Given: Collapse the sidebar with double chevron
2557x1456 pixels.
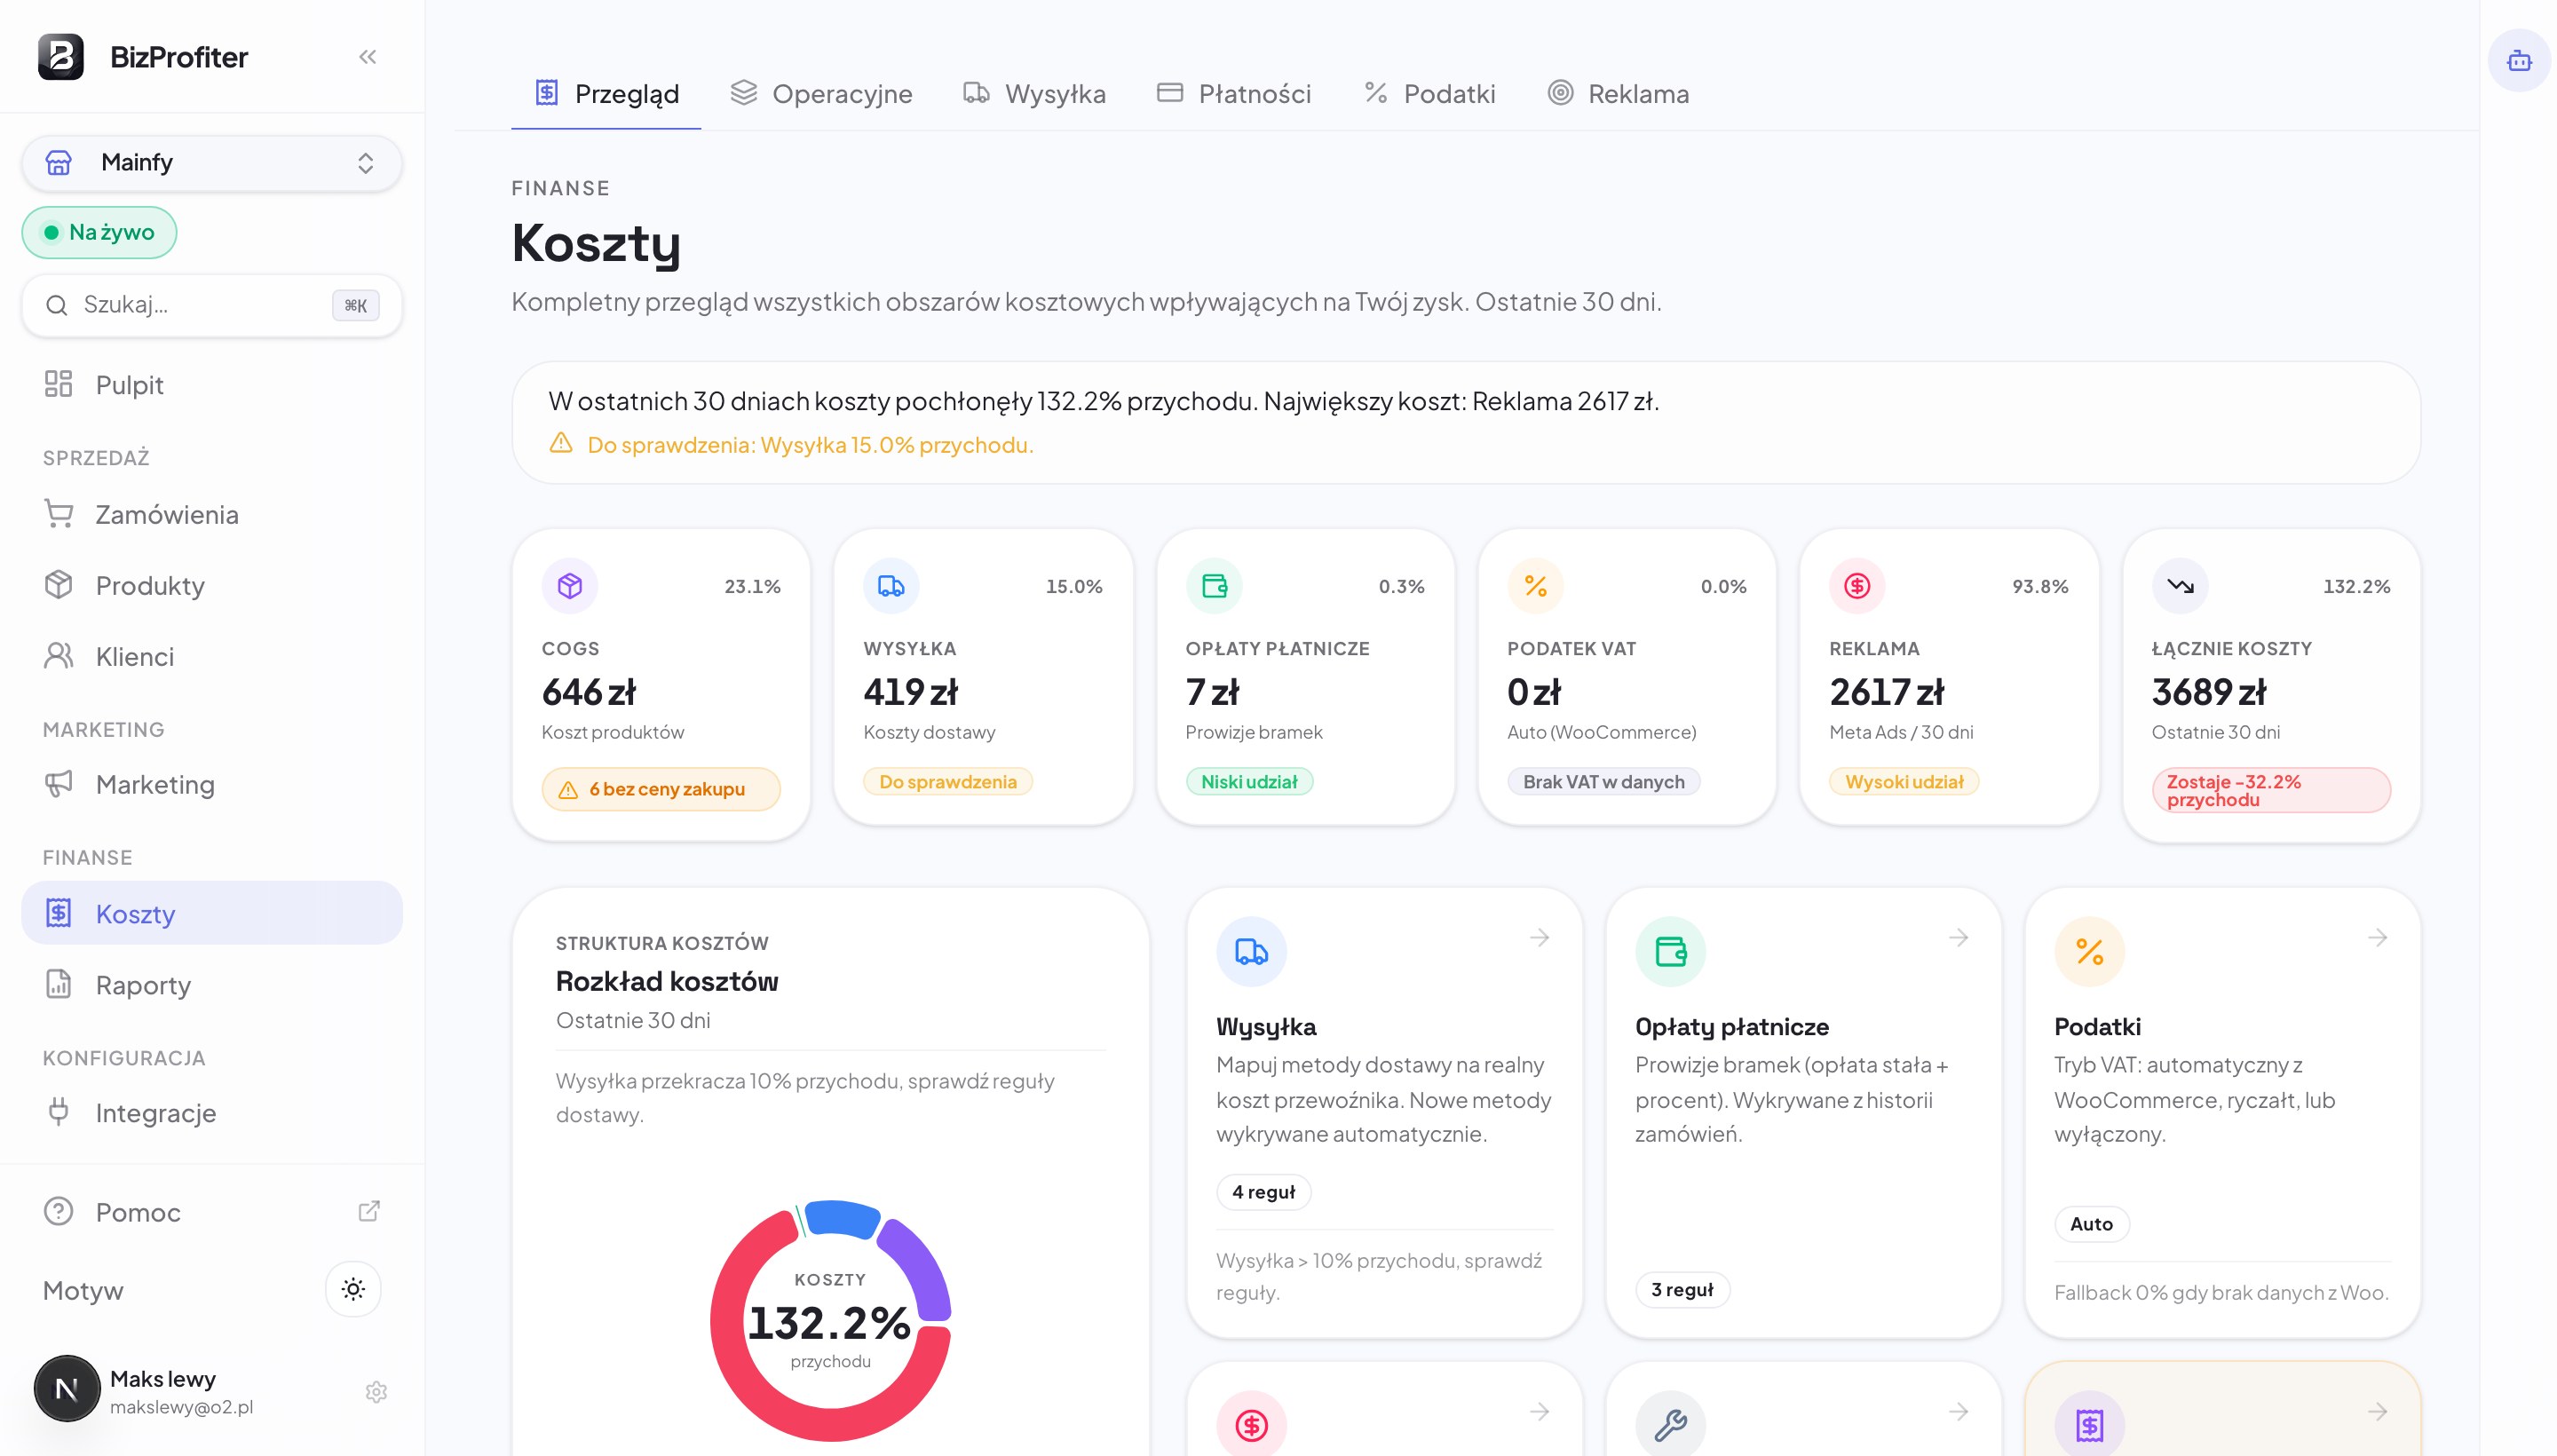Looking at the screenshot, I should pyautogui.click(x=368, y=57).
